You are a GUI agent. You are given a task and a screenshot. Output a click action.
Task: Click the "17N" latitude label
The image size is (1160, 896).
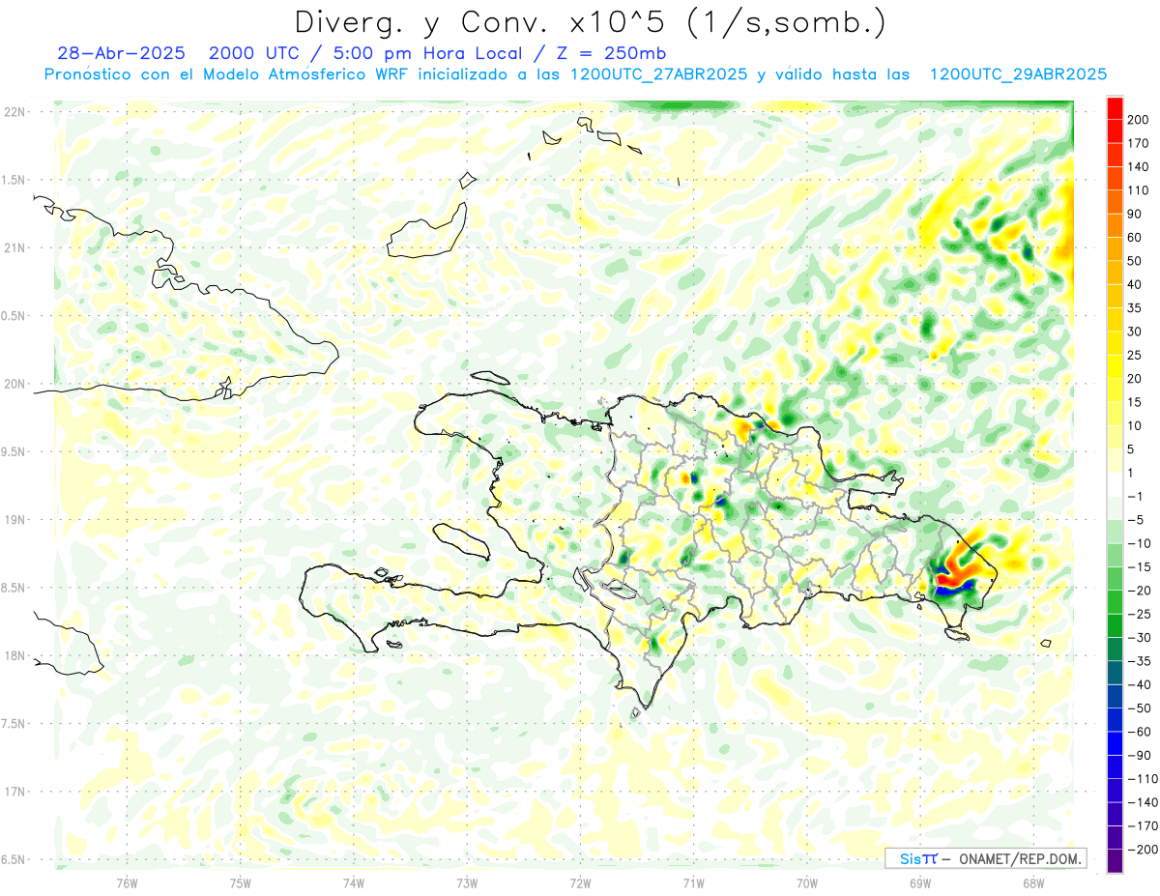pyautogui.click(x=14, y=792)
